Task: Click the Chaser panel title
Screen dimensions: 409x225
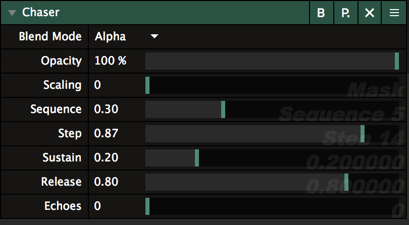Action: click(x=41, y=13)
